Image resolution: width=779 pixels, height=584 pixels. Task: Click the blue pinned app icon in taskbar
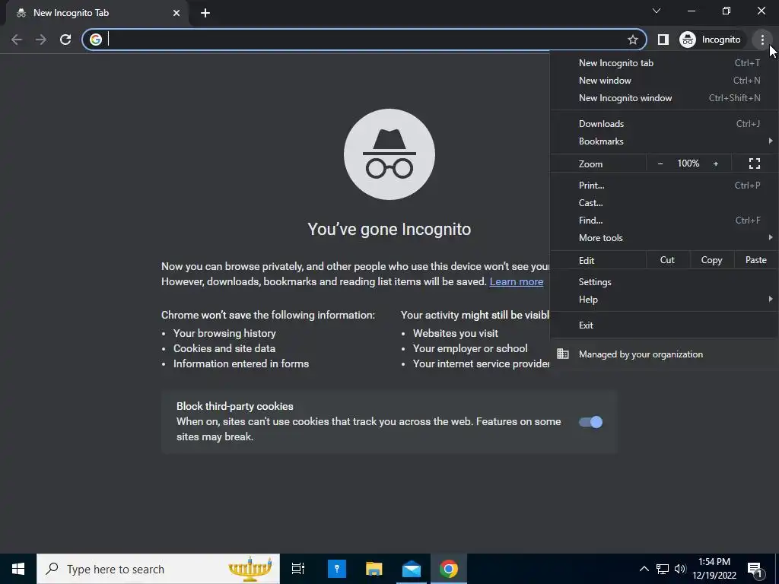click(337, 569)
